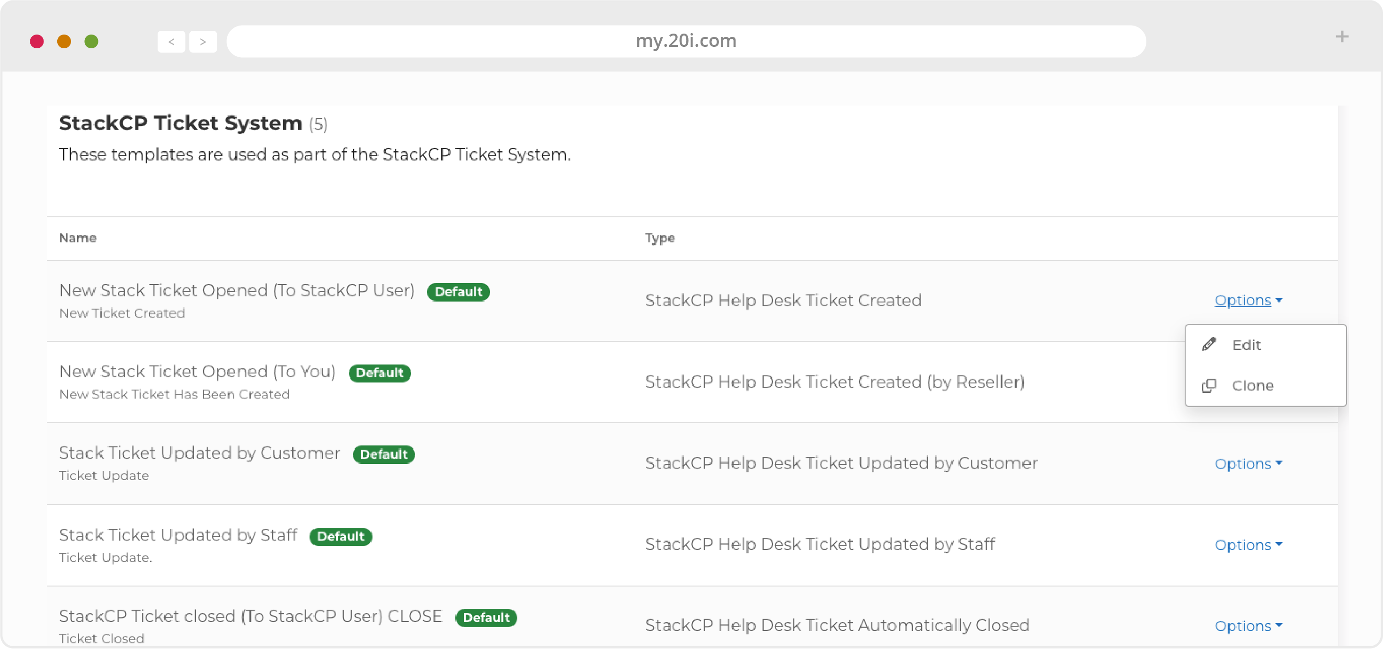This screenshot has width=1383, height=649.
Task: Open a new tab with plus icon
Action: pyautogui.click(x=1342, y=36)
